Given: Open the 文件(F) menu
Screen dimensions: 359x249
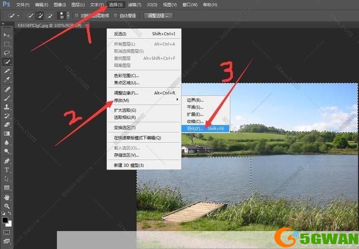Looking at the screenshot, I should coord(23,4).
